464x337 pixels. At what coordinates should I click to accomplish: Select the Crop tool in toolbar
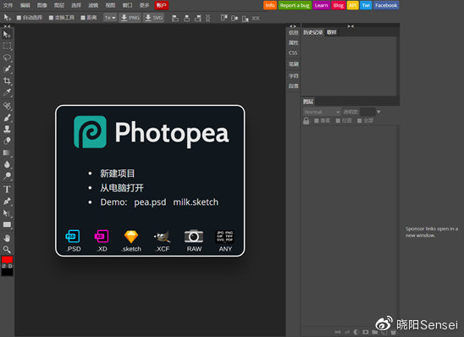[x=7, y=80]
